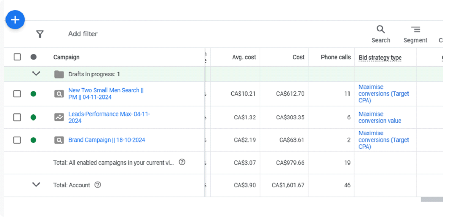Sort by Bid strategy type column header

click(380, 58)
